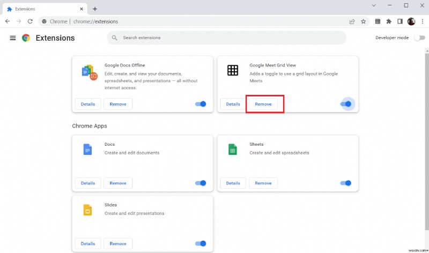The image size is (429, 253).
Task: Toggle the browser side panel icon
Action: pos(400,21)
